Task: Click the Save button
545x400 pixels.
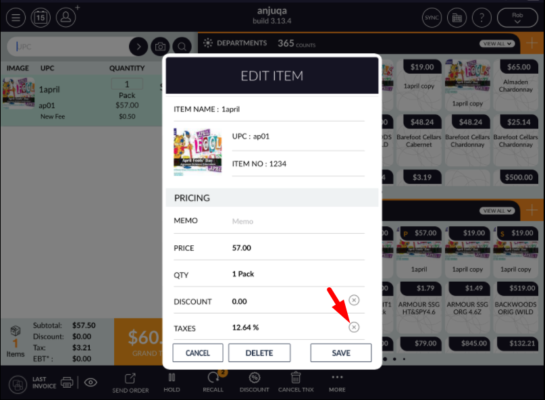Action: pos(341,353)
